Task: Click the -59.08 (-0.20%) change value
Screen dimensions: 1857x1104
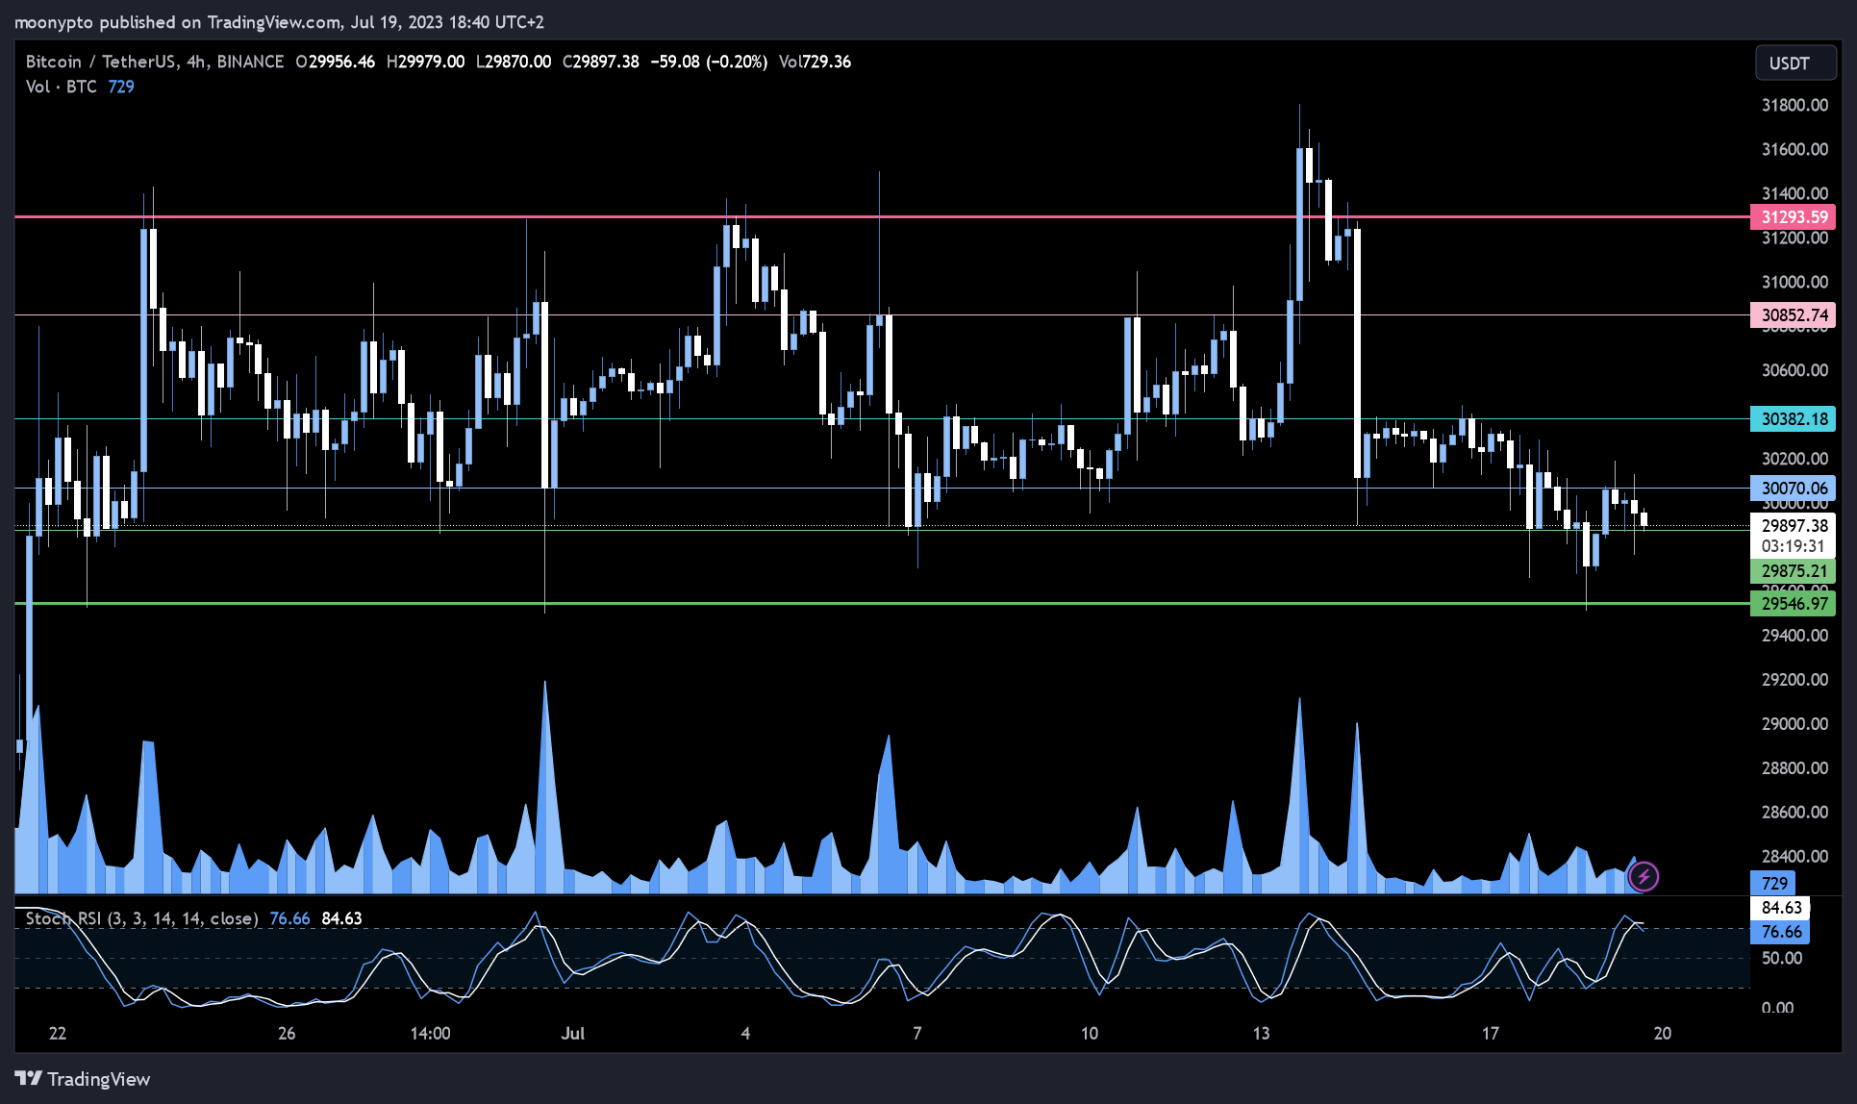Action: (x=709, y=62)
